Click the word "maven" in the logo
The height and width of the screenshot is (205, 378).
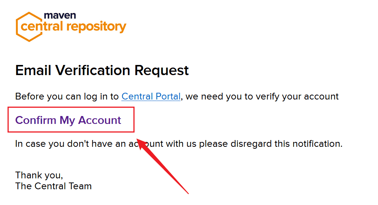pos(60,15)
